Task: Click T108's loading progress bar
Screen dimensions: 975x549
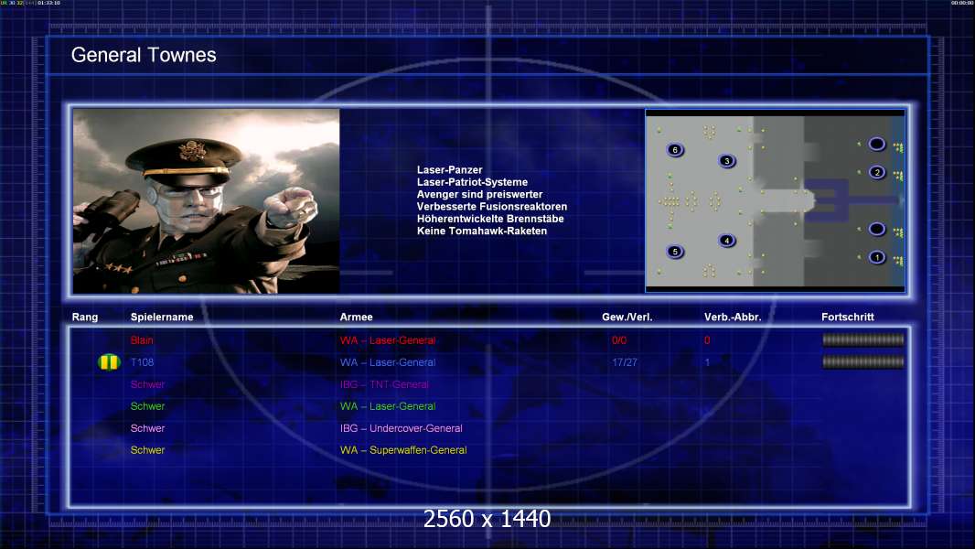Action: pos(863,361)
